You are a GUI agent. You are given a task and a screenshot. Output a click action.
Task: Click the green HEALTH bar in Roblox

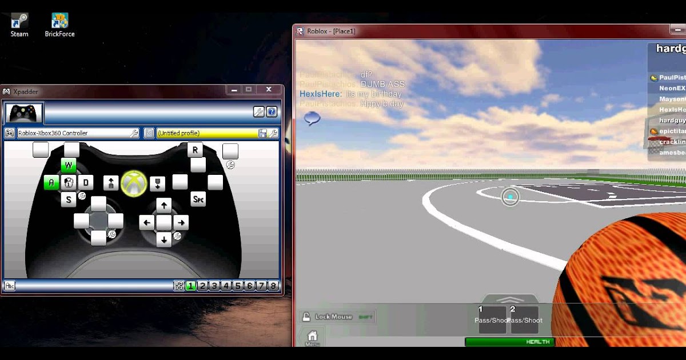click(x=509, y=342)
